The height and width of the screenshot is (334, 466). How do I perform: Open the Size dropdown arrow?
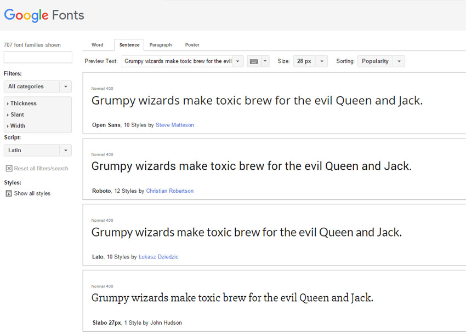point(322,61)
